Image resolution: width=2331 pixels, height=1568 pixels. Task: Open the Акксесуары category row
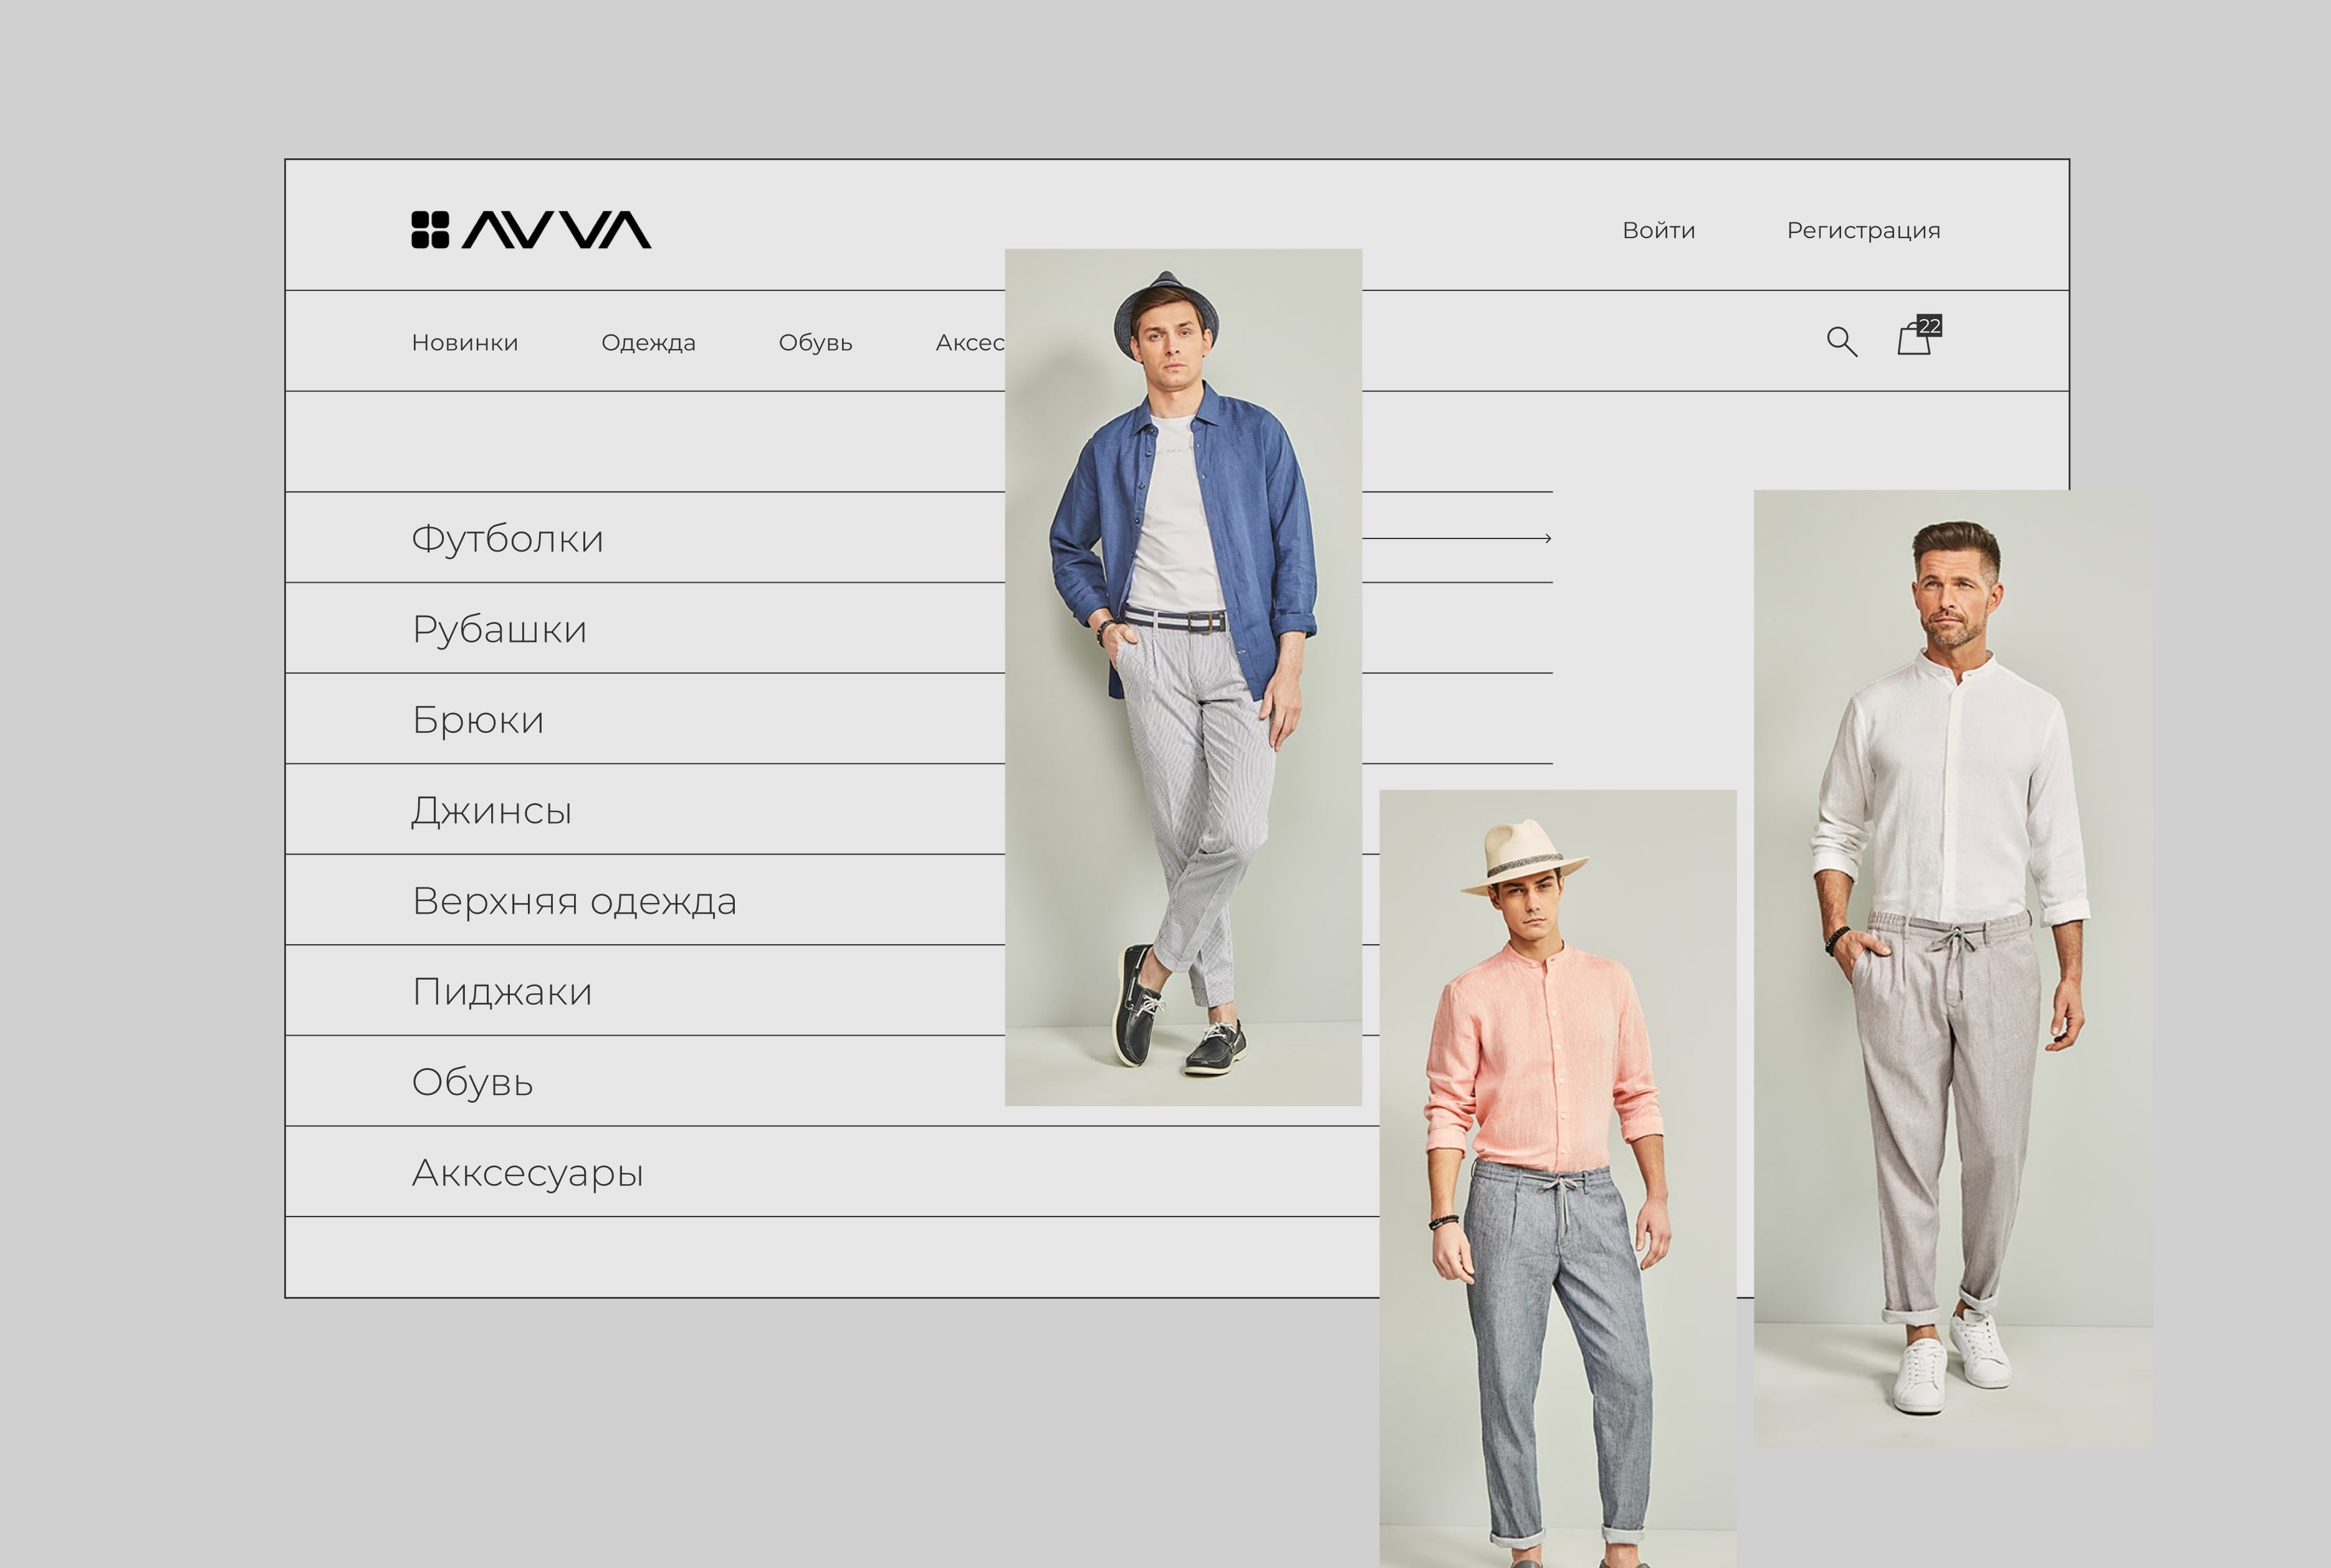pyautogui.click(x=832, y=1172)
